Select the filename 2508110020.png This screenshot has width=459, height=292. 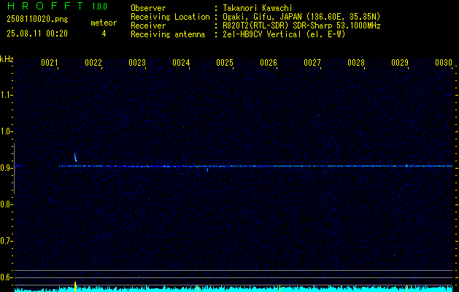pyautogui.click(x=37, y=20)
